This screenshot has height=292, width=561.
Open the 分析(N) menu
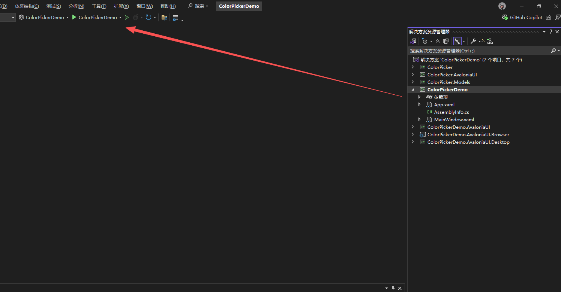click(x=76, y=6)
